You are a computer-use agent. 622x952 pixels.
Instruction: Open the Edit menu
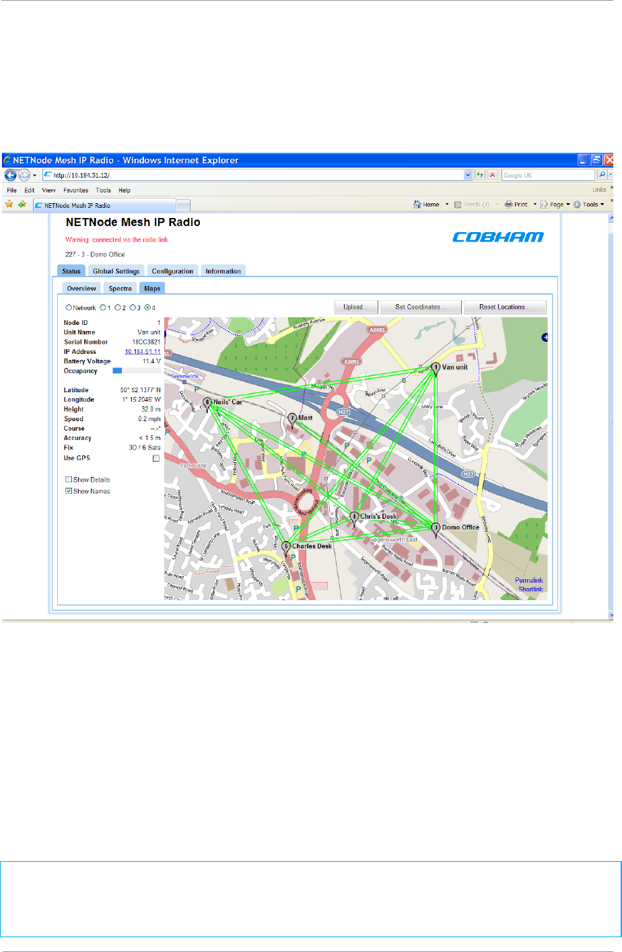[30, 190]
